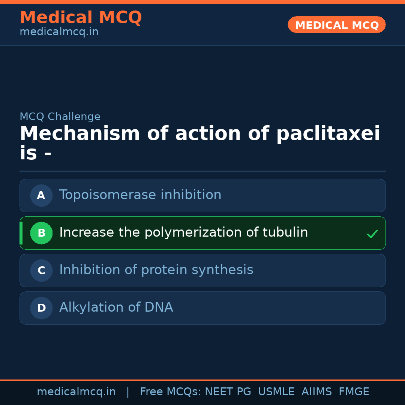Choose the letter C option circle

(x=41, y=270)
